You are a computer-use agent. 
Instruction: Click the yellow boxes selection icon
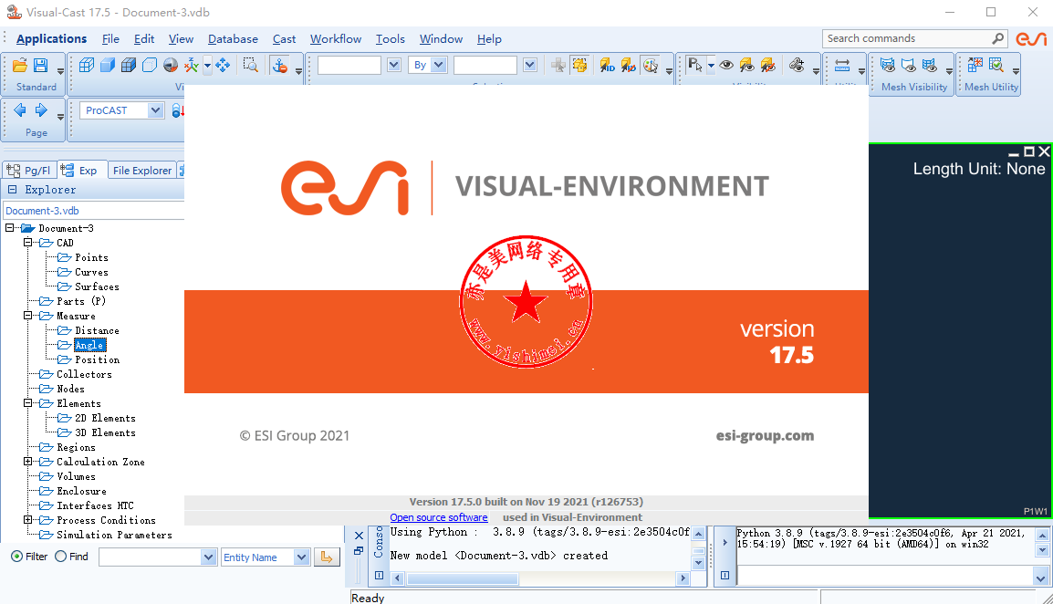pos(579,65)
